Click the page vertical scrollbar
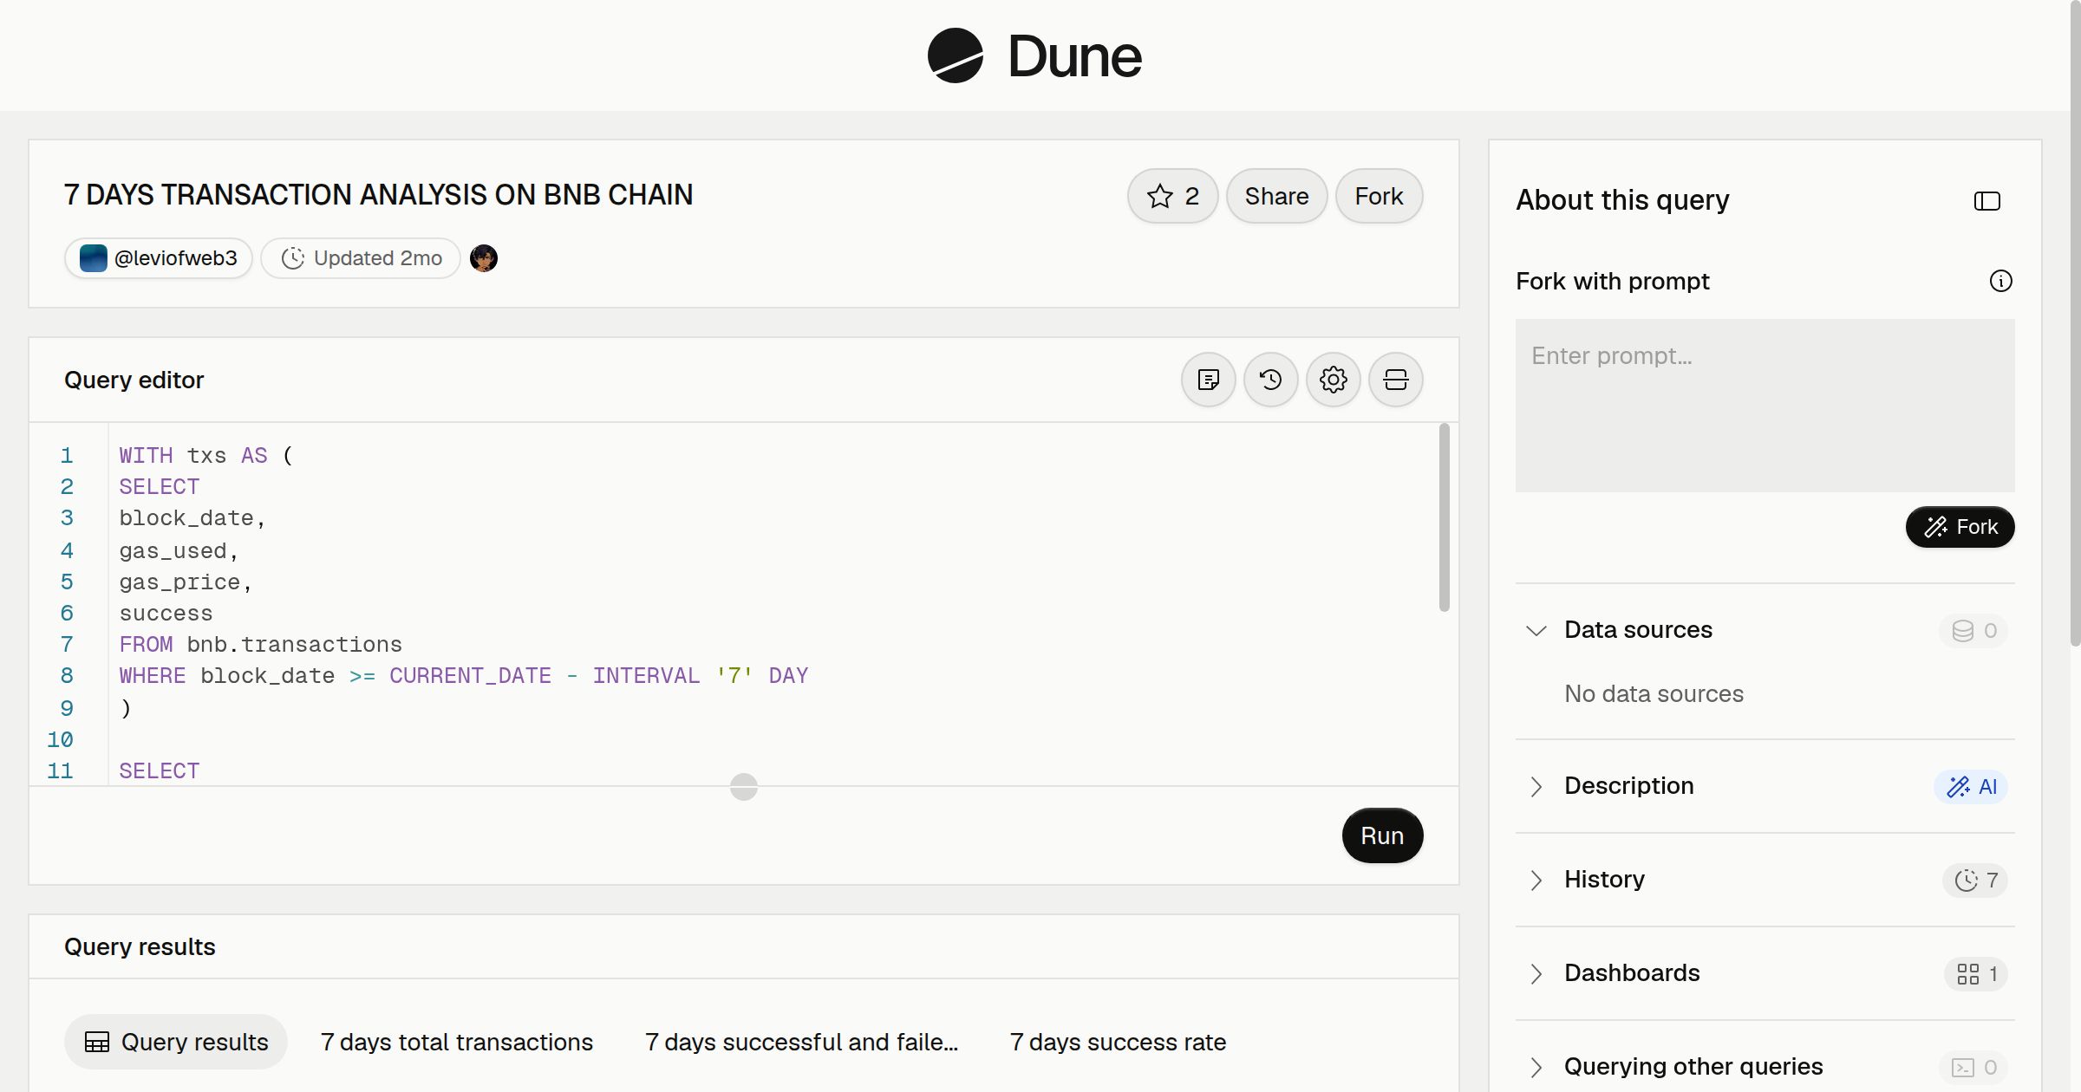The width and height of the screenshot is (2081, 1092). 2075,325
